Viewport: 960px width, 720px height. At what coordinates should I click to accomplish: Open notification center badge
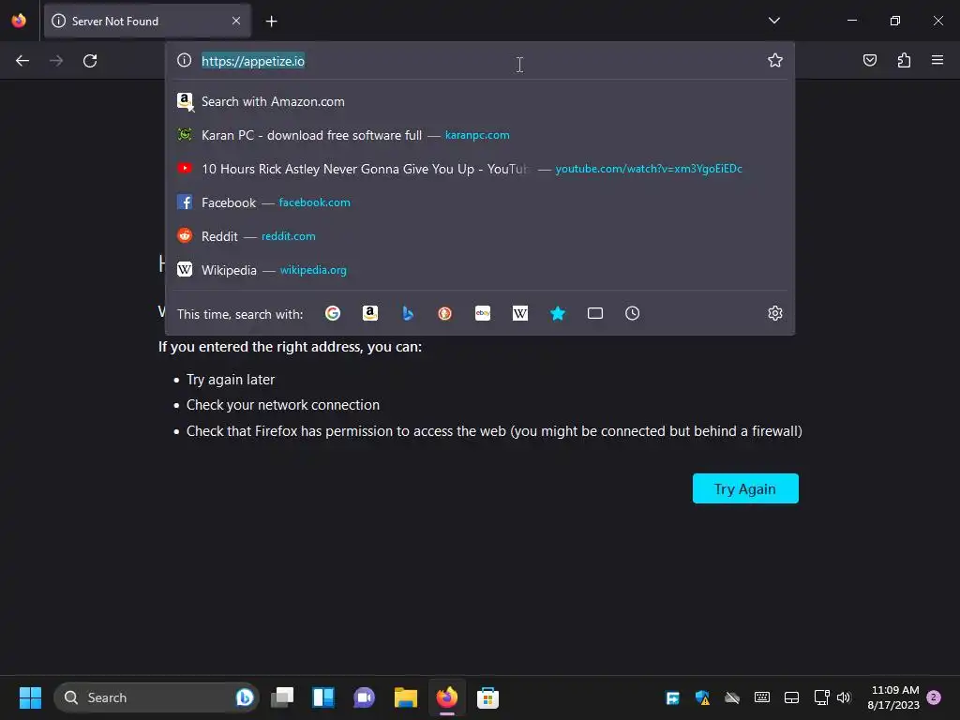934,697
